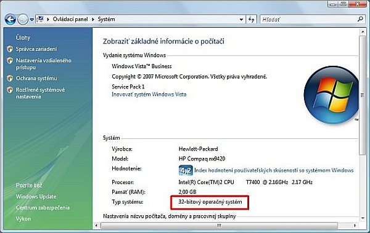
Task: Click shield icon next to Správca zariadení
Action: [x=10, y=49]
